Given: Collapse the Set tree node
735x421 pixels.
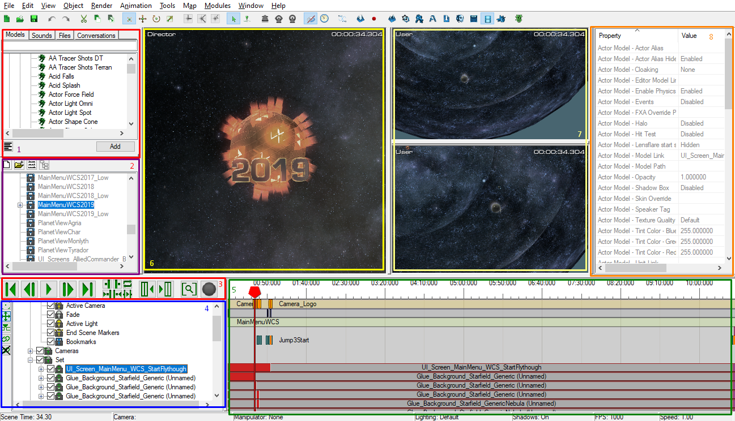Looking at the screenshot, I should (x=30, y=360).
